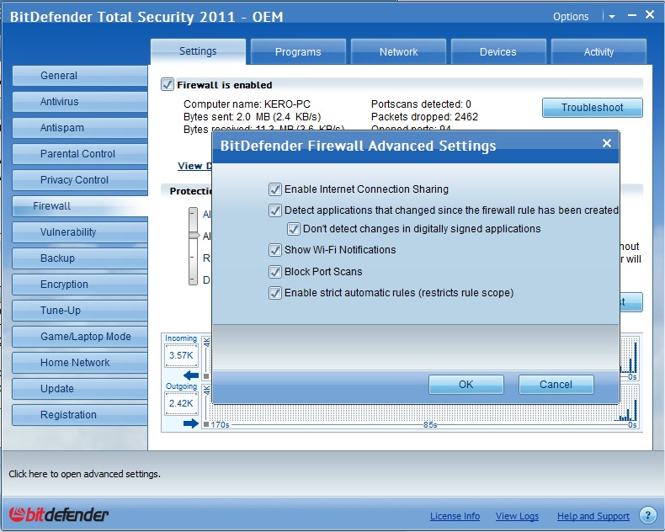Click the Incoming traffic blue arrow icon

point(191,375)
